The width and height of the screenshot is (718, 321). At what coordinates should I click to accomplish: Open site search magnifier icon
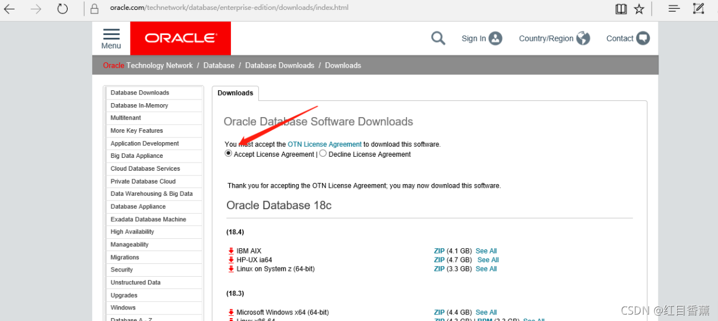(x=438, y=38)
